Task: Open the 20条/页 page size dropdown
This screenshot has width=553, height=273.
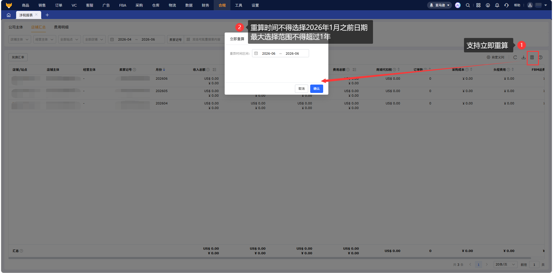Action: pos(505,264)
